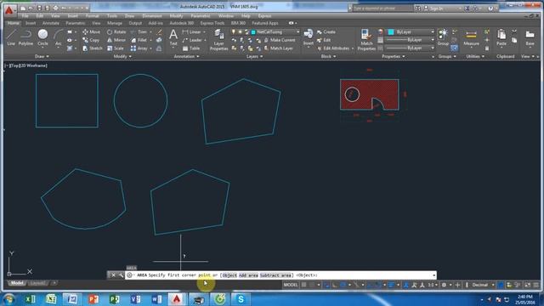Click the Scale tool

tap(116, 48)
